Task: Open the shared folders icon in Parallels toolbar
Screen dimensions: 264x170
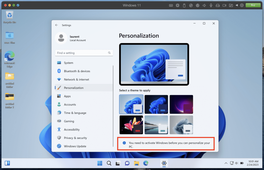Action: point(231,5)
